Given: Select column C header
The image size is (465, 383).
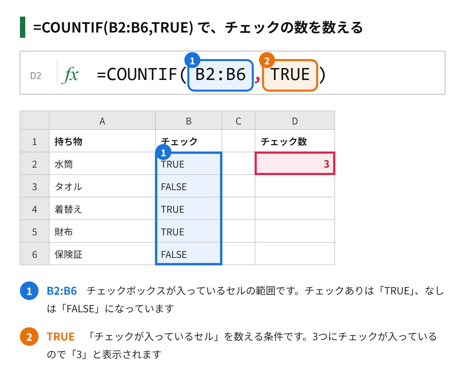Looking at the screenshot, I should tap(238, 120).
